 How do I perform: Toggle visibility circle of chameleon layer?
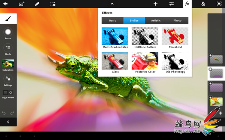[x=210, y=55]
